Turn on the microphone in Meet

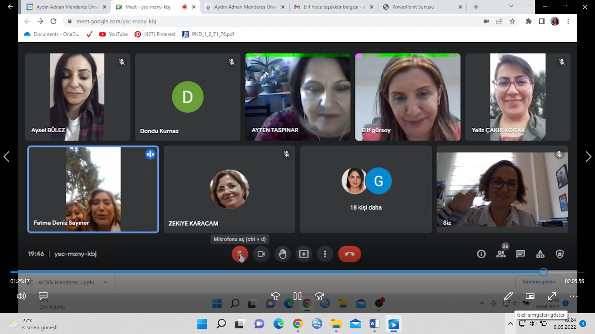pyautogui.click(x=240, y=254)
